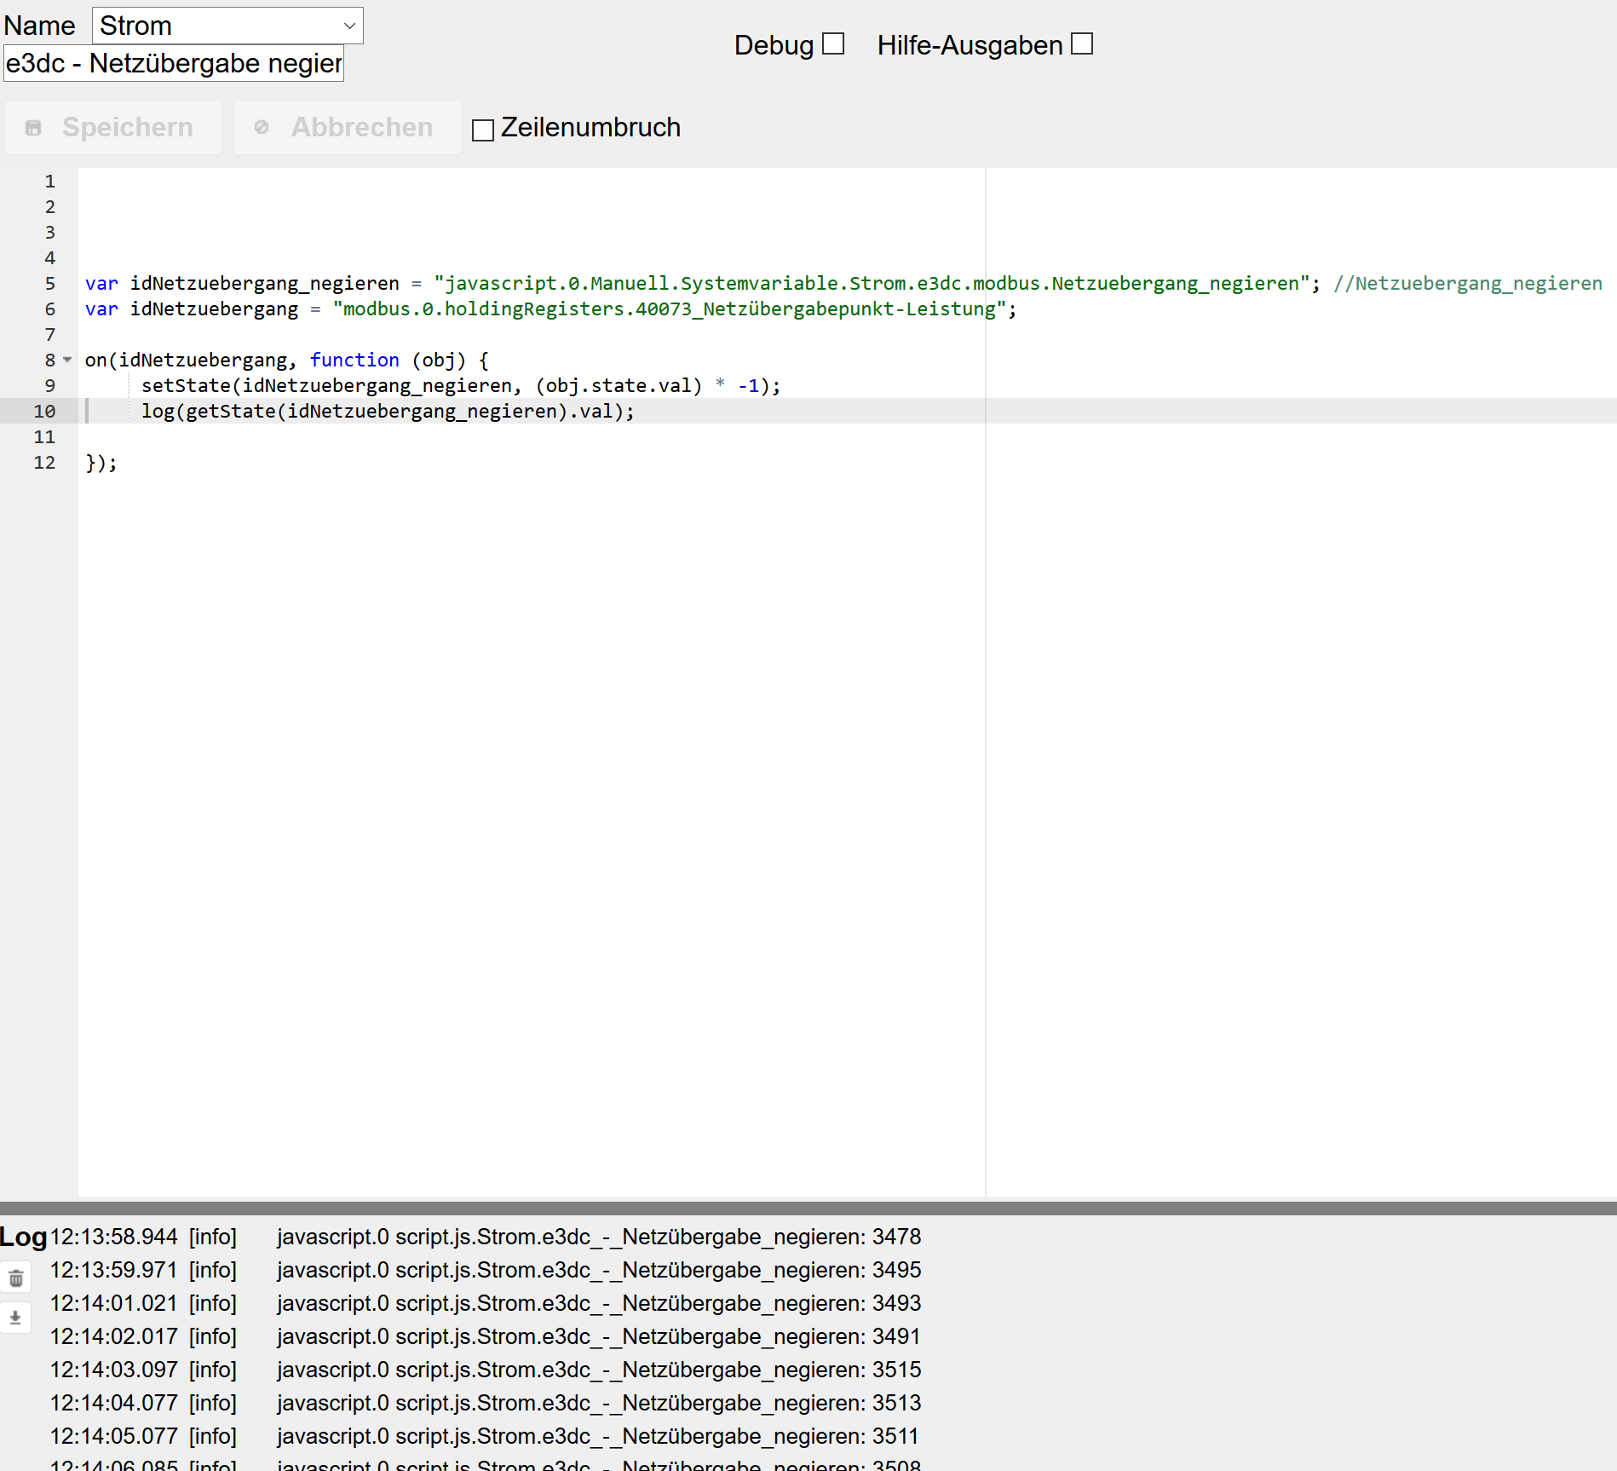This screenshot has height=1471, width=1617.
Task: Click the script name input field
Action: tap(174, 64)
